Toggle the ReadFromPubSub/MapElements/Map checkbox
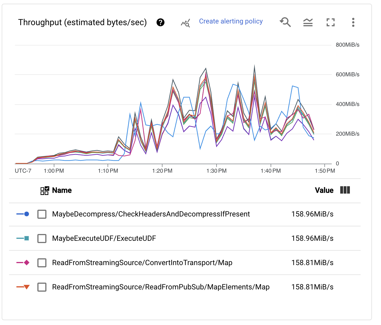Viewport: 381px width, 325px height. click(x=42, y=287)
